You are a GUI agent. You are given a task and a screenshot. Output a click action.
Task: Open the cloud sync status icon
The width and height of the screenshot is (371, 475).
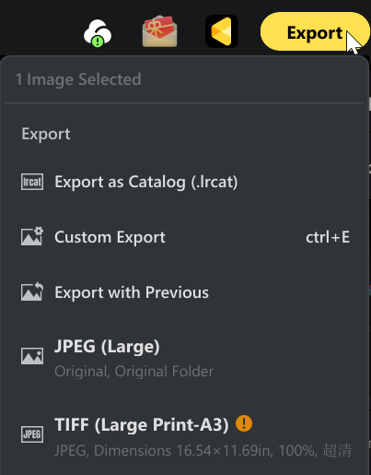[98, 33]
